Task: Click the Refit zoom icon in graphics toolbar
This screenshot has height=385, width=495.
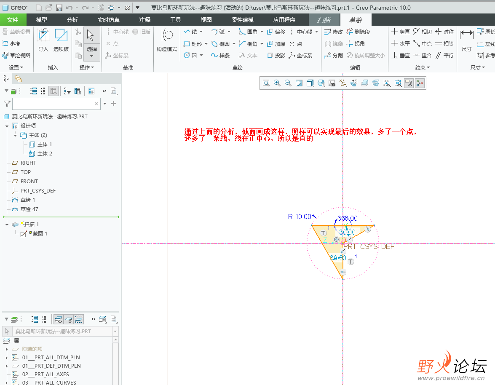Action: (266, 83)
